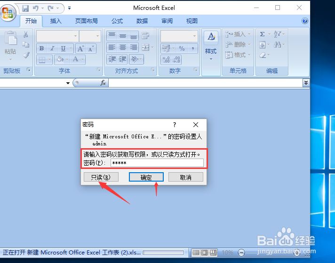Viewport: 335px width, 263px height.
Task: Click Bottom Align icon
Action: (x=134, y=35)
